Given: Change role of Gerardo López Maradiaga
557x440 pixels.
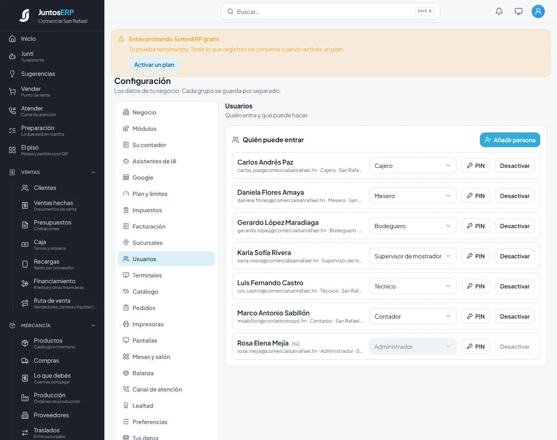Looking at the screenshot, I should click(413, 226).
